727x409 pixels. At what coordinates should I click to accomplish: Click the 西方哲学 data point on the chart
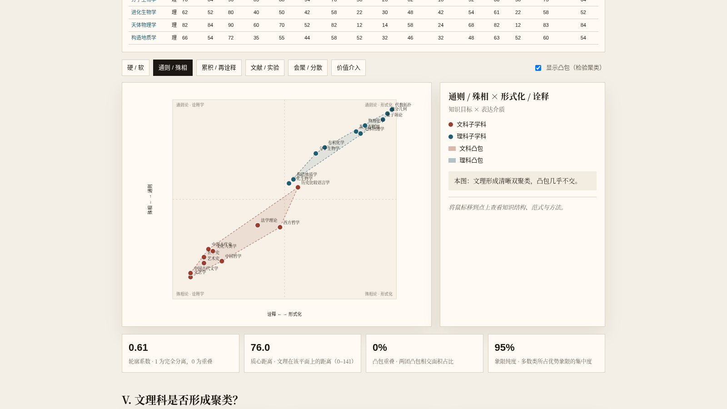pos(280,227)
